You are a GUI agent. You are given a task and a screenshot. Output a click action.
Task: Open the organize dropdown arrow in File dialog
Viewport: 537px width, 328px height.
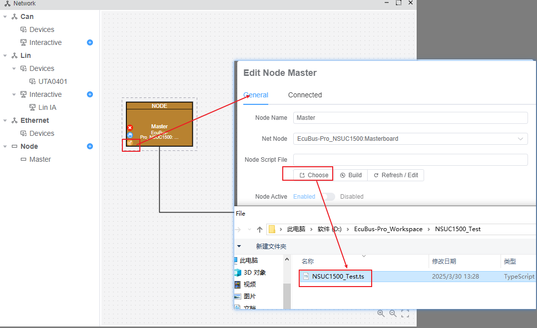(239, 246)
